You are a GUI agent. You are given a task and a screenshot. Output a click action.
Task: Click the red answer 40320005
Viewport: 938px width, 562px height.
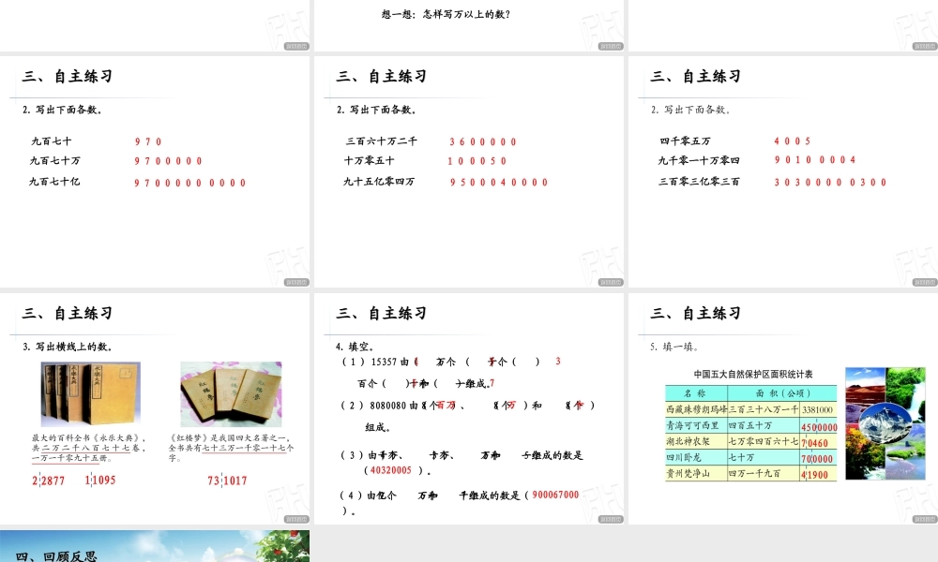tap(390, 470)
